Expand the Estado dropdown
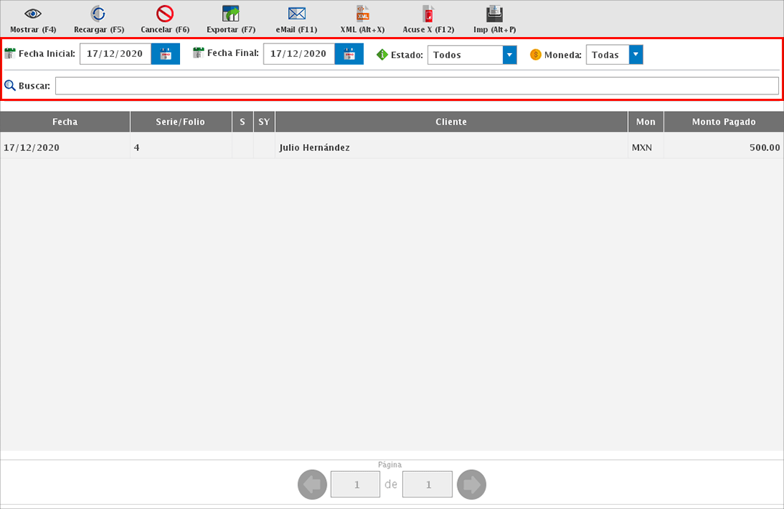This screenshot has height=509, width=784. (x=509, y=55)
